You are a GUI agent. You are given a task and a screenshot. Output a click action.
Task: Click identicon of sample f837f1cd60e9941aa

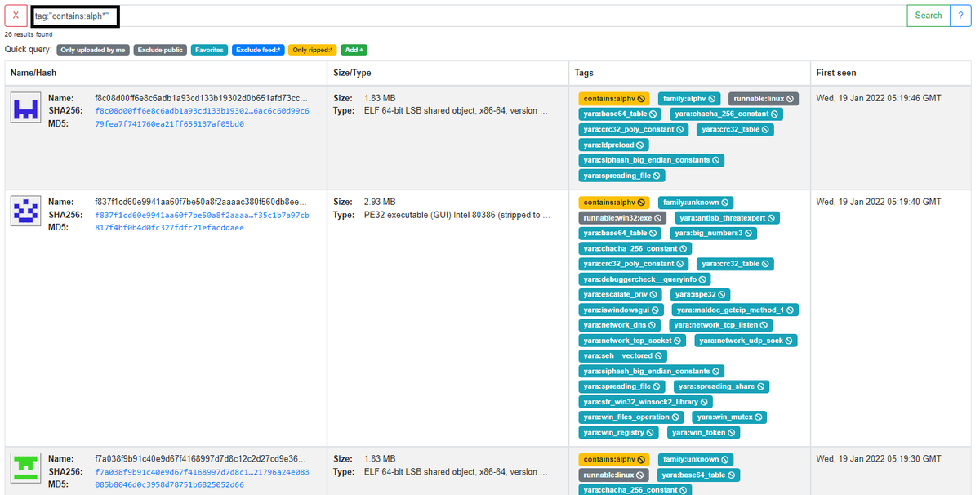(x=26, y=211)
